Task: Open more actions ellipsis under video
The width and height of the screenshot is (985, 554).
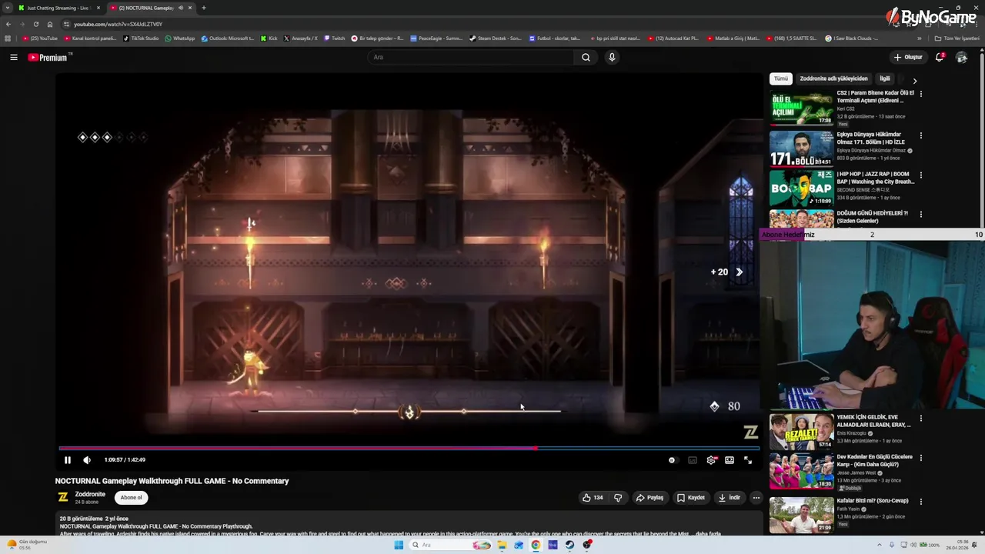Action: coord(756,498)
